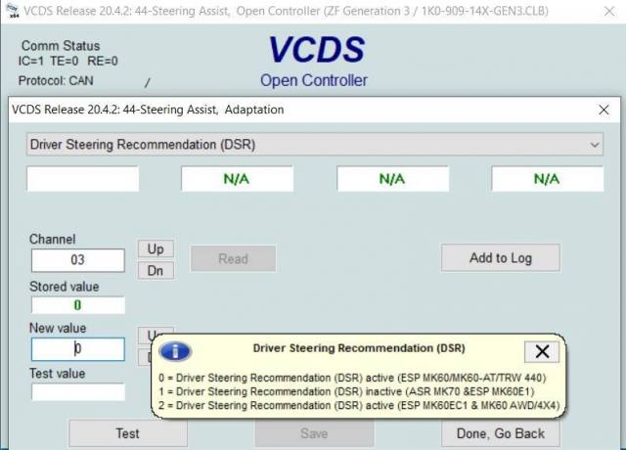The height and width of the screenshot is (450, 626).
Task: Click the Test button
Action: pyautogui.click(x=127, y=433)
